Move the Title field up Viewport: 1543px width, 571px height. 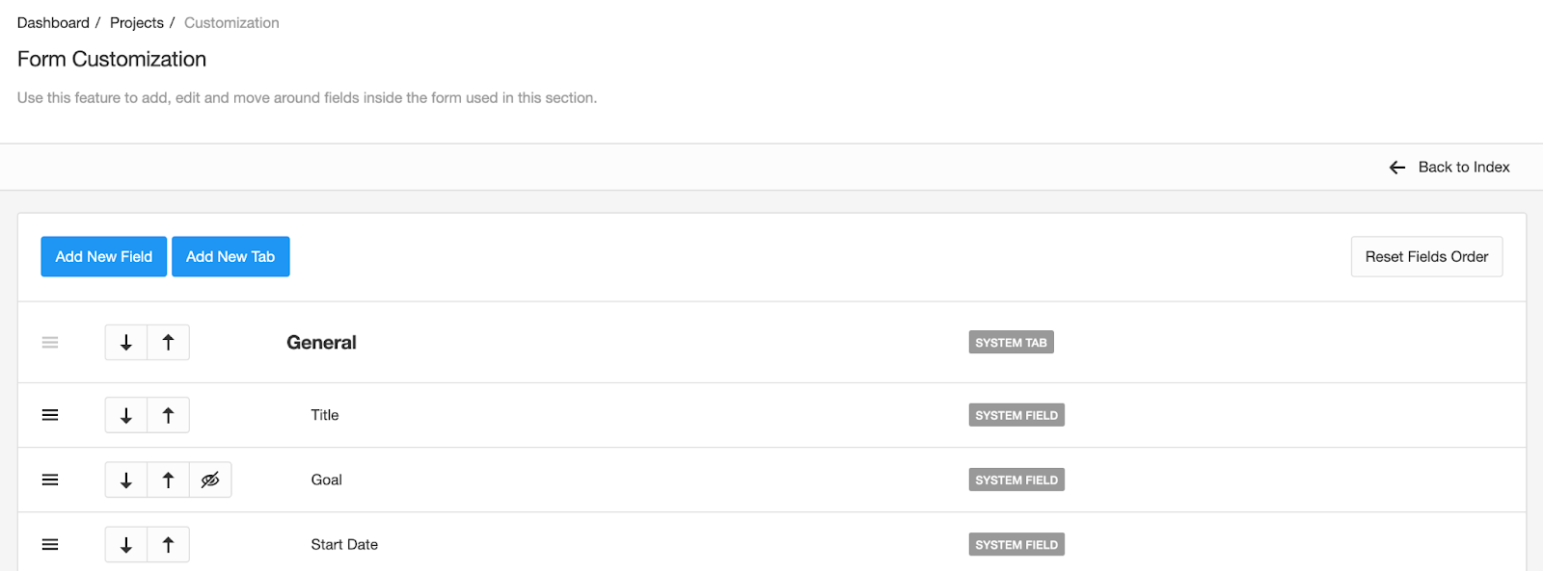click(169, 416)
